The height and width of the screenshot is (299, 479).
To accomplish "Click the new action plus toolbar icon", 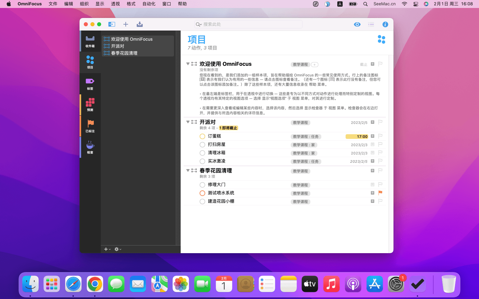I will tap(126, 24).
